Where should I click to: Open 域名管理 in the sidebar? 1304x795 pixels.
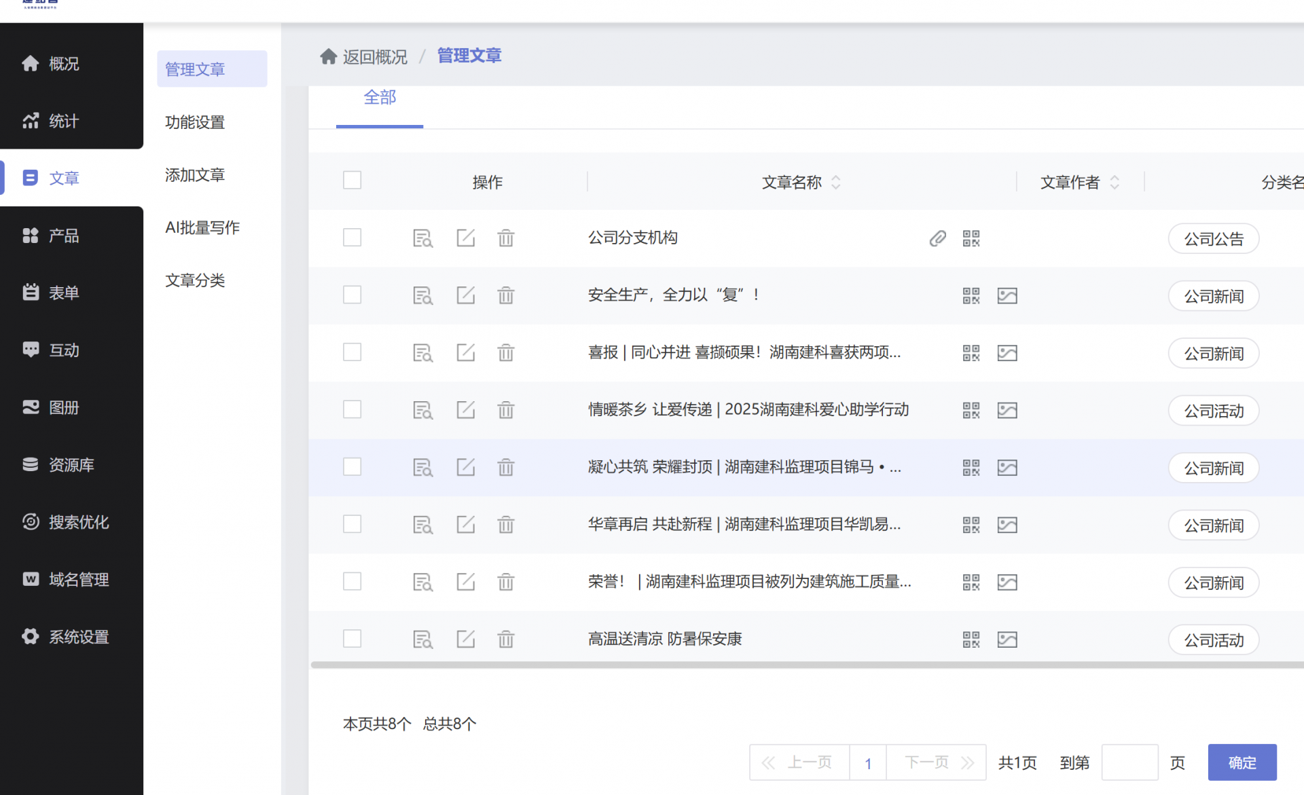tap(71, 580)
